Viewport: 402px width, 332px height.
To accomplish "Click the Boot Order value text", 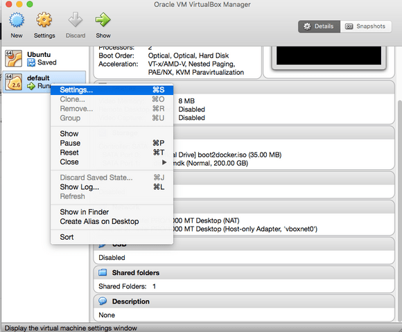I will (189, 55).
